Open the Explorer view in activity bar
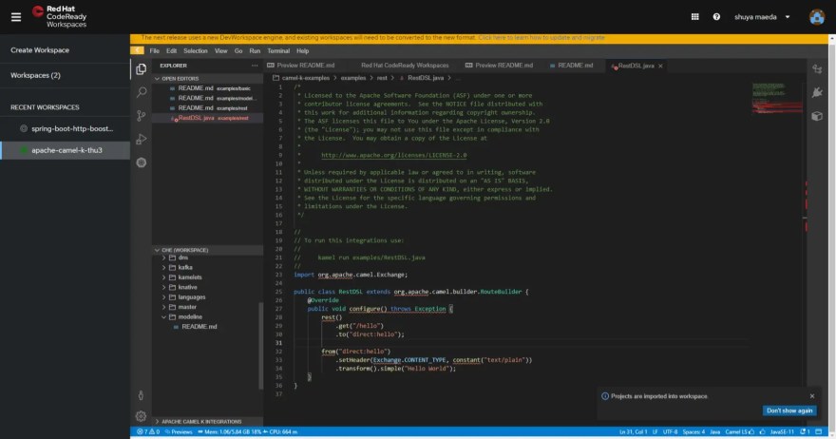This screenshot has width=836, height=439. [x=142, y=69]
